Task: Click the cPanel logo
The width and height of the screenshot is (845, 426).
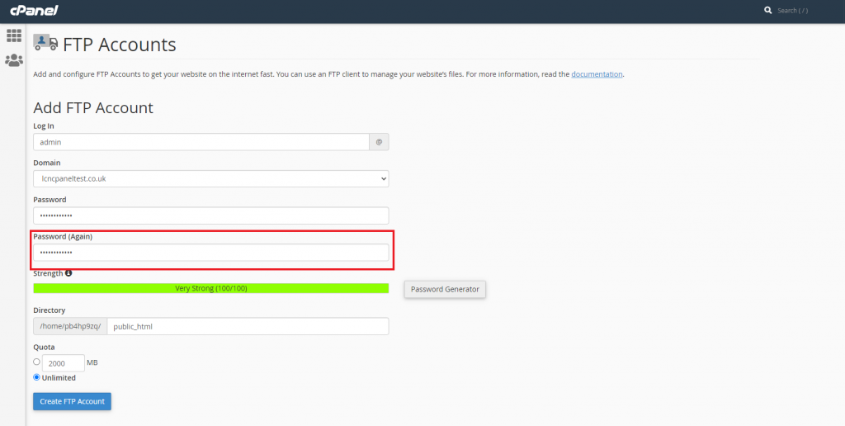Action: (34, 10)
